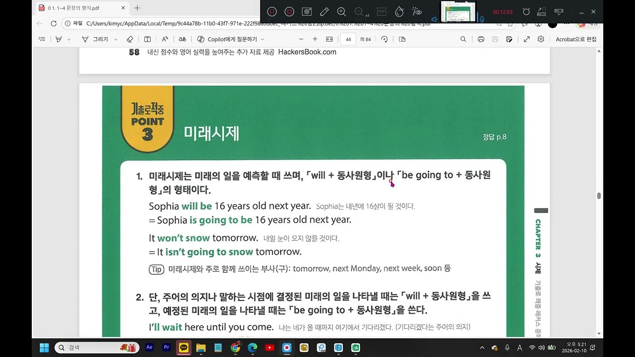Viewport: 635px width, 357px height.
Task: Go back to the previous page
Action: 40,23
